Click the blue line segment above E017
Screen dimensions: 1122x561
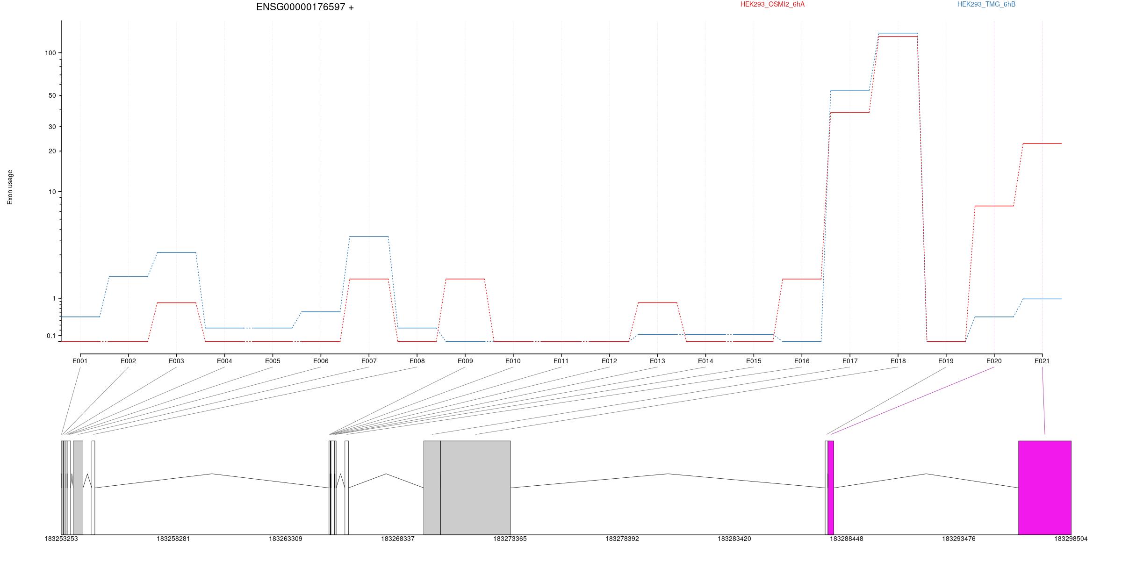pyautogui.click(x=850, y=90)
